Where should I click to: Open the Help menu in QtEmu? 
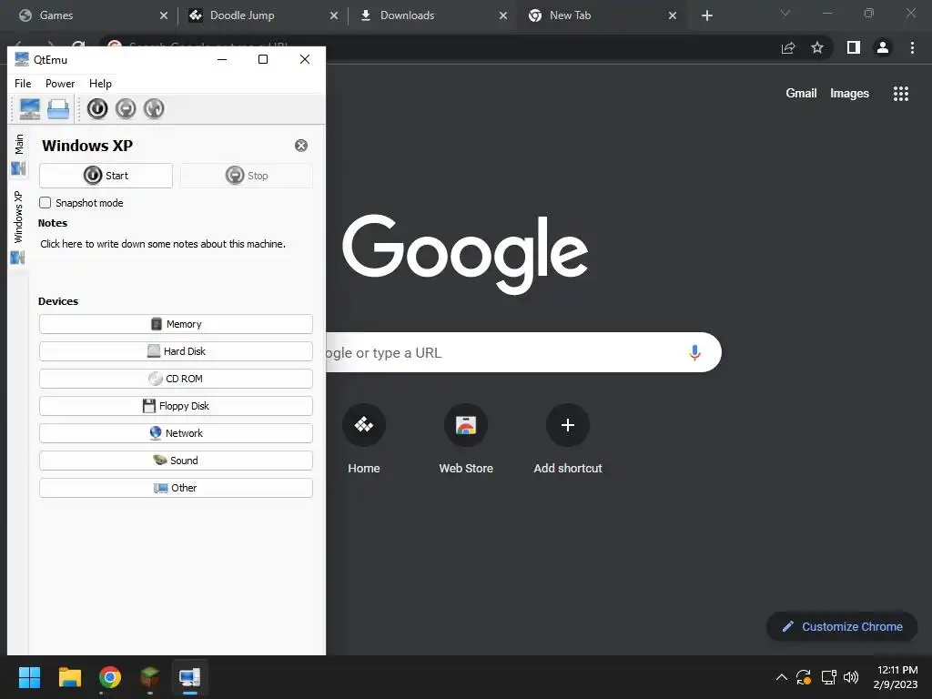[100, 84]
